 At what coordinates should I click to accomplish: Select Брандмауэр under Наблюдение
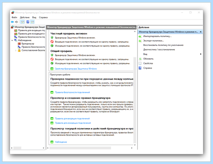pos(28,43)
